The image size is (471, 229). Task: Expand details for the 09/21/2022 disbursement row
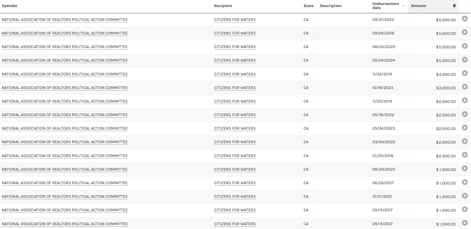[x=465, y=19]
